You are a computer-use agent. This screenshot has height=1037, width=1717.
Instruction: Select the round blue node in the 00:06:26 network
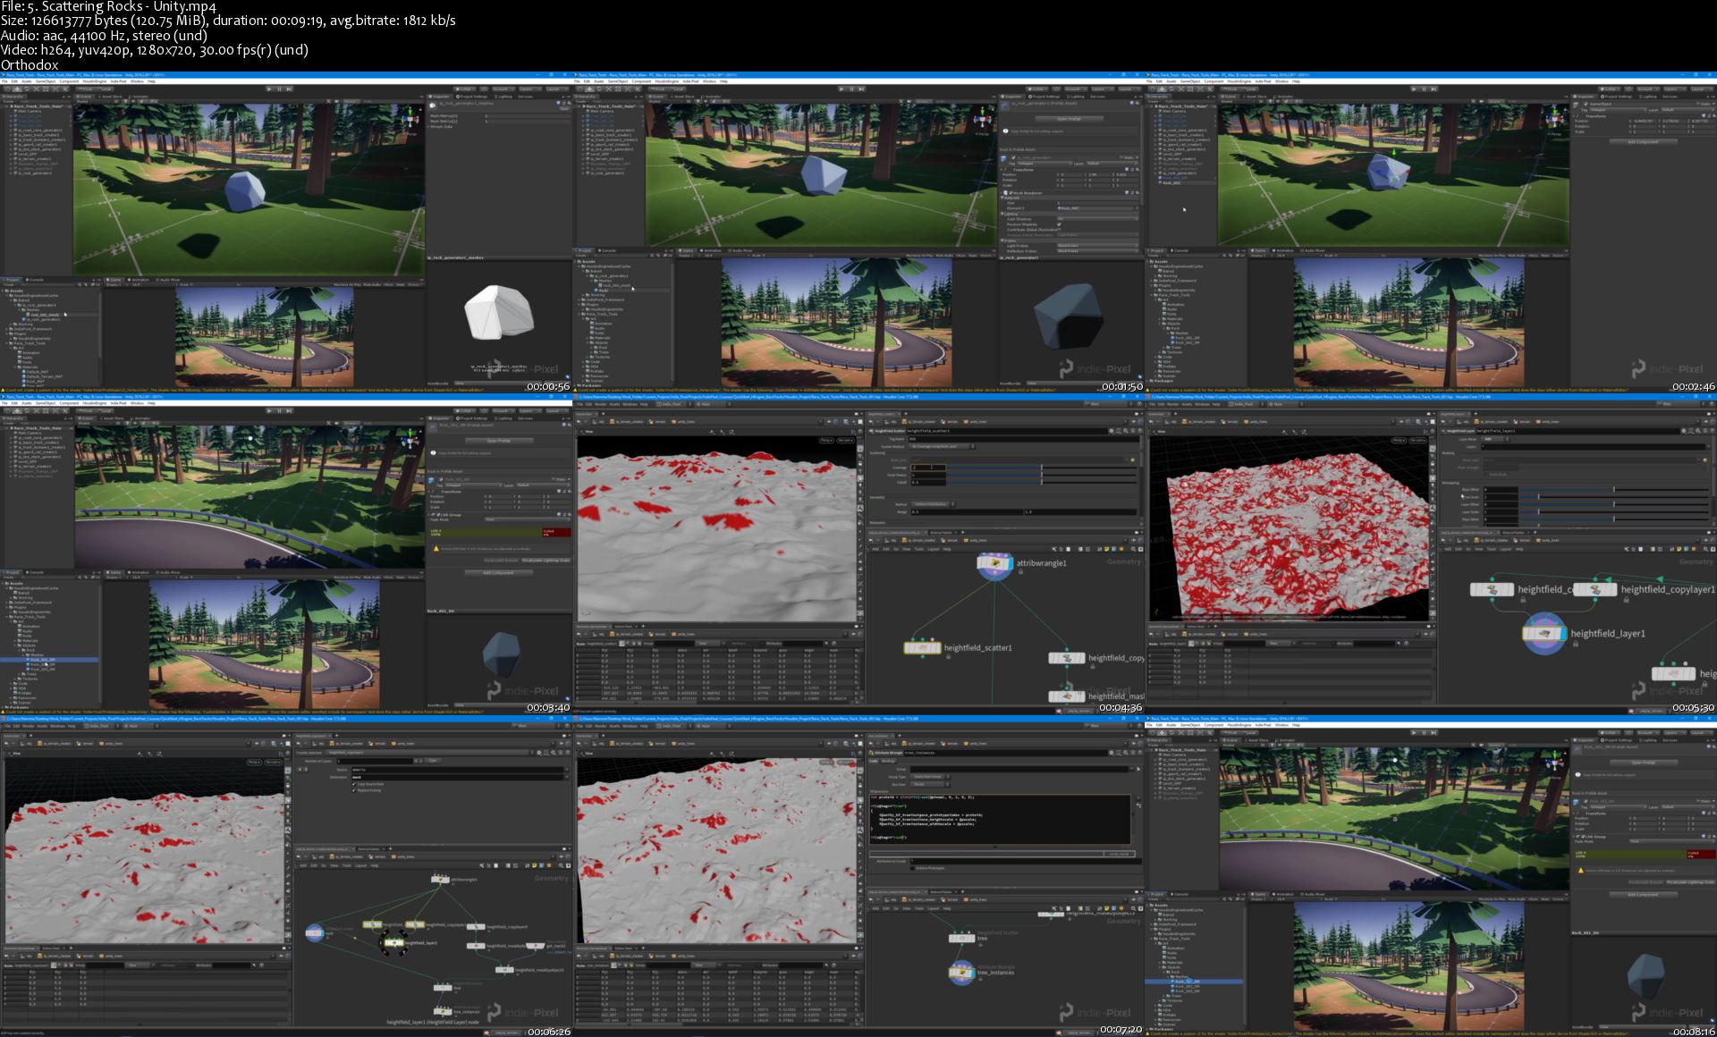315,933
